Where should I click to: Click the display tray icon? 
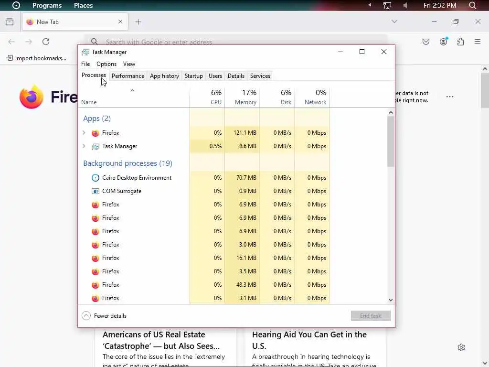tap(387, 5)
